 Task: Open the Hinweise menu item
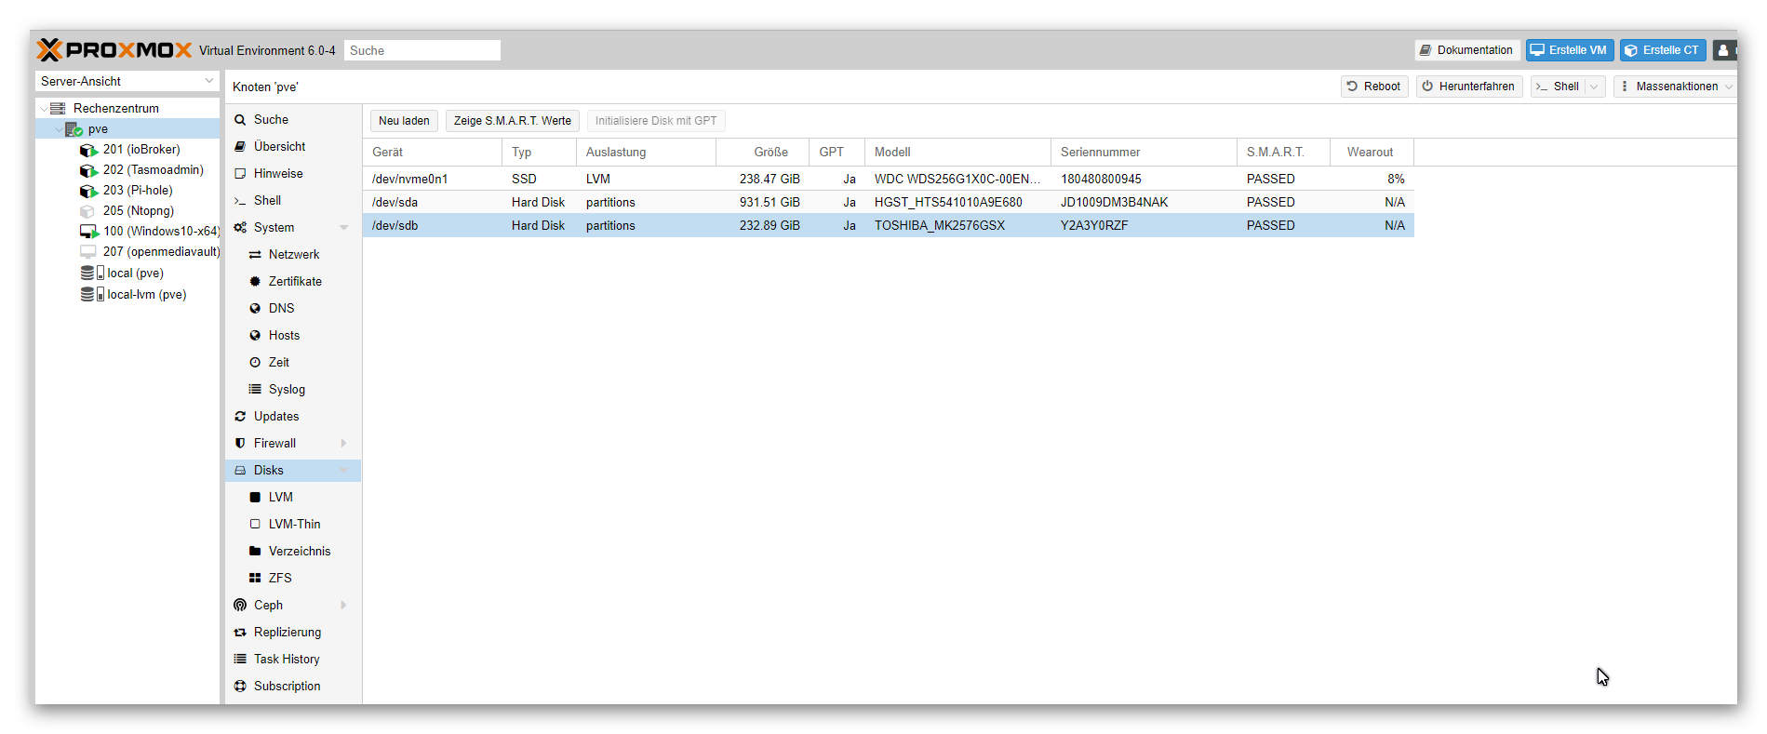(x=293, y=174)
